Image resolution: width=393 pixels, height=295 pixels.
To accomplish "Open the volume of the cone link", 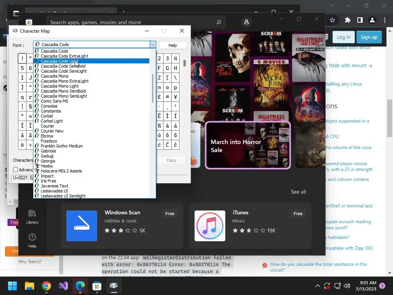I will [348, 147].
